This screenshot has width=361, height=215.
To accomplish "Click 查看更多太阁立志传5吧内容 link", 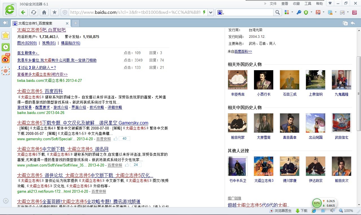I will (x=42, y=74).
